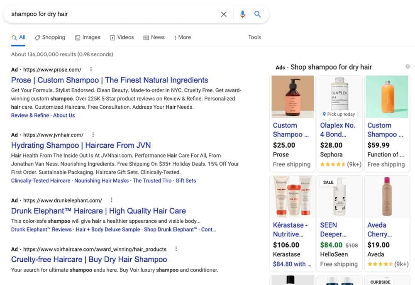The width and height of the screenshot is (415, 285).
Task: Switch to the News tab
Action: (x=154, y=37)
